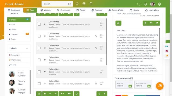Refresh the inbox from toolbar below email list
Image resolution: width=172 pixels, height=96 pixels.
click(77, 94)
